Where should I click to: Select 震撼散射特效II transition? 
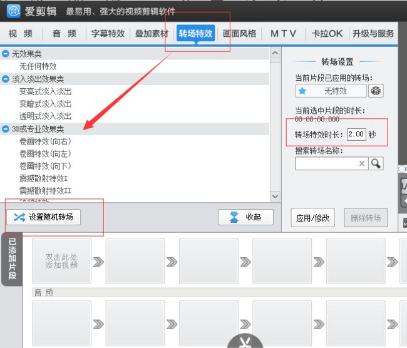(x=45, y=191)
